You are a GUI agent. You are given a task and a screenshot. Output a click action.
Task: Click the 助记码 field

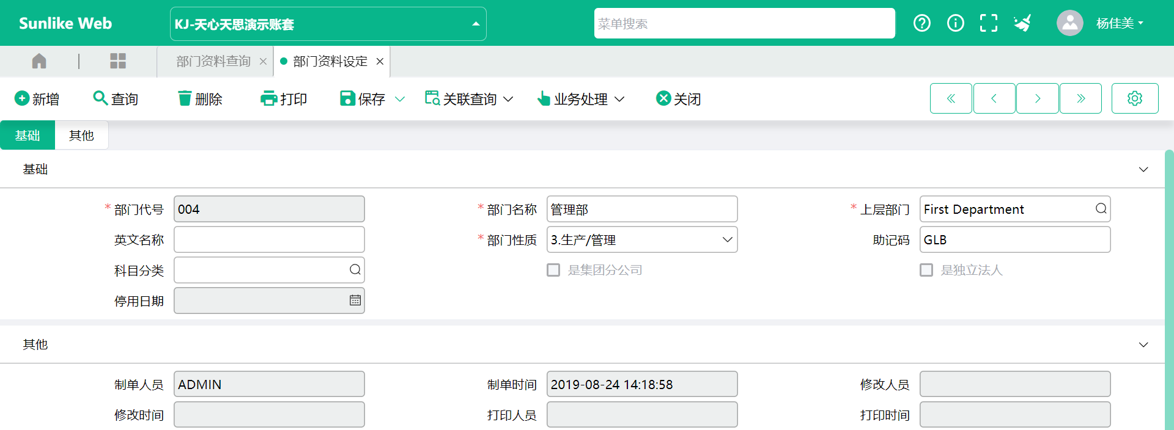(x=1015, y=239)
